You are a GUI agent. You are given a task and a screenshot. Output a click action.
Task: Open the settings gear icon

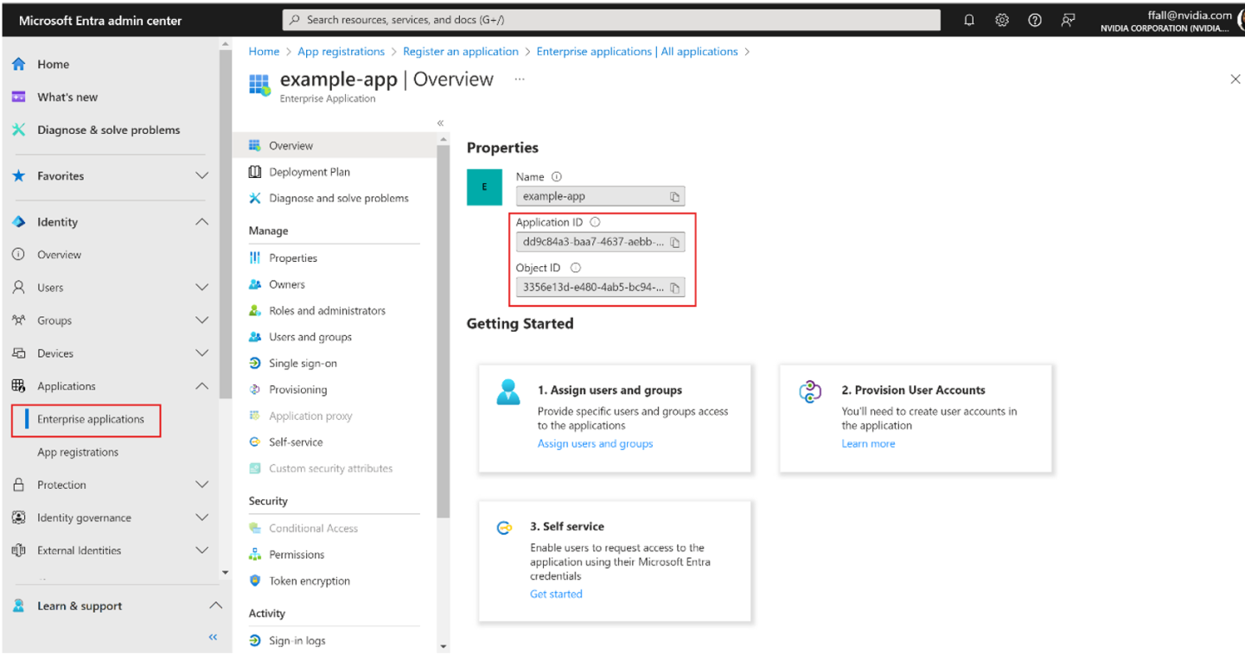(1002, 21)
